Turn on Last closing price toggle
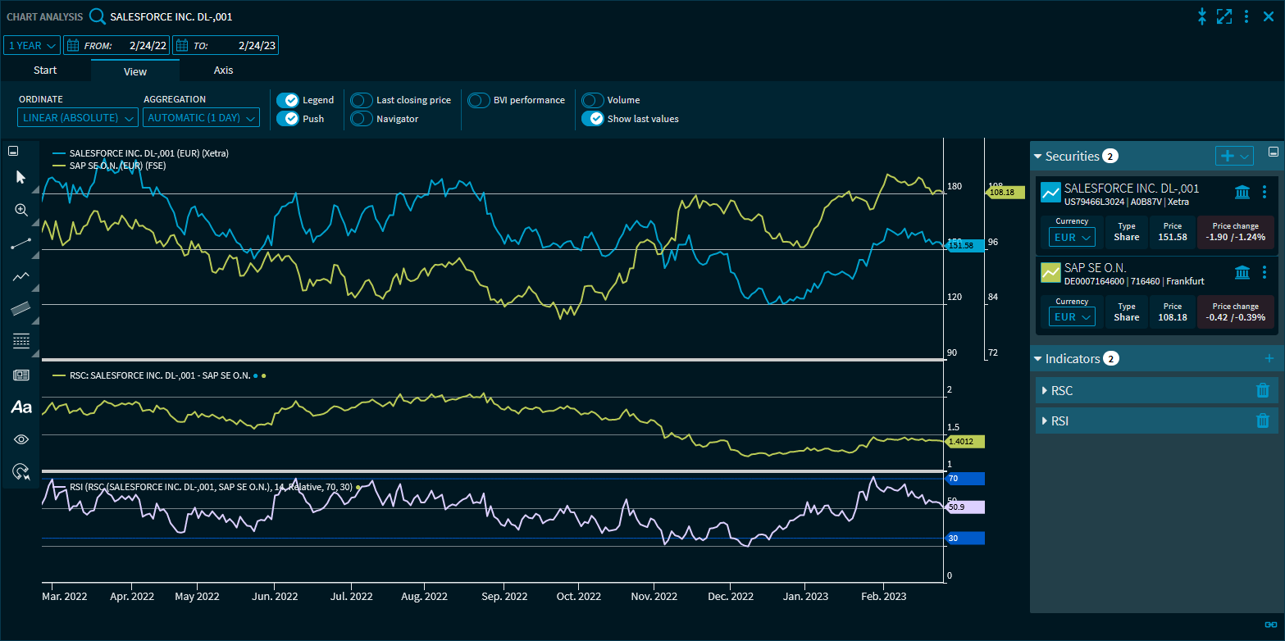Viewport: 1285px width, 641px height. click(362, 100)
